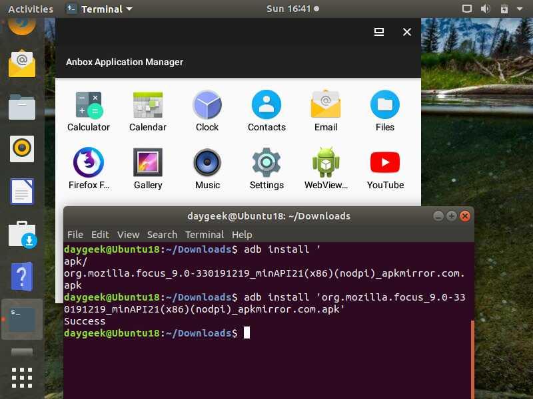Image resolution: width=533 pixels, height=399 pixels.
Task: Open the Search menu in the terminal
Action: click(162, 234)
